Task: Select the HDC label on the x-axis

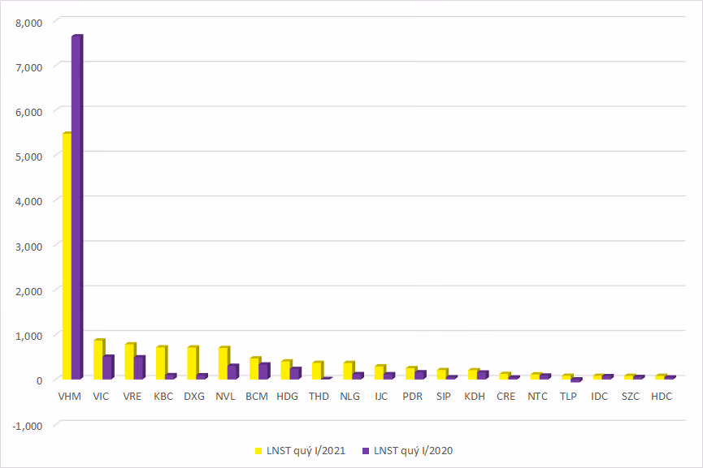Action: 662,397
